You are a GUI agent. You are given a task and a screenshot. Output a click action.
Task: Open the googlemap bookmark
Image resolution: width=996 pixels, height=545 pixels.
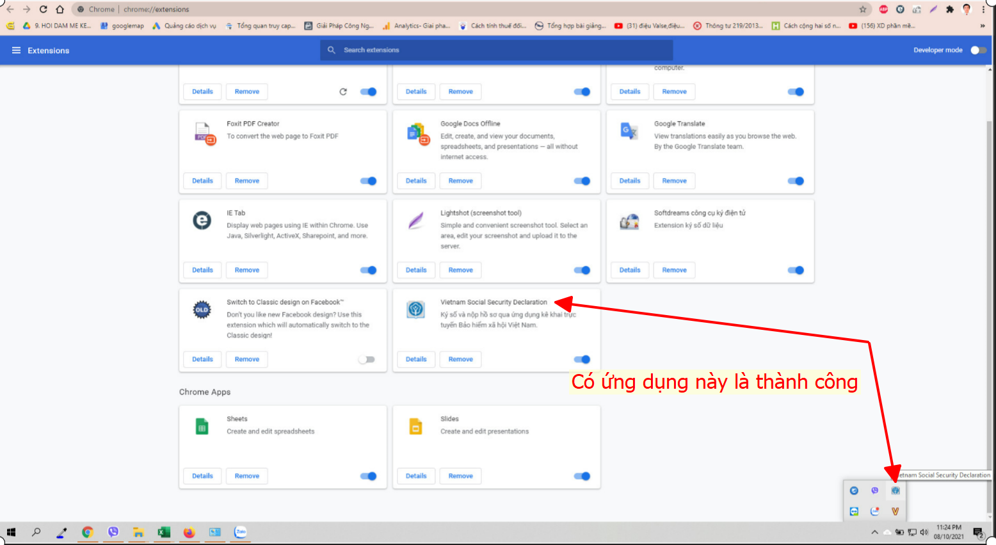click(x=122, y=26)
